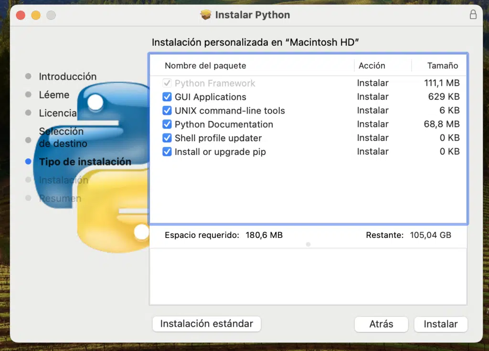489x351 pixels.
Task: Select the Python Documentation package name
Action: tap(223, 124)
